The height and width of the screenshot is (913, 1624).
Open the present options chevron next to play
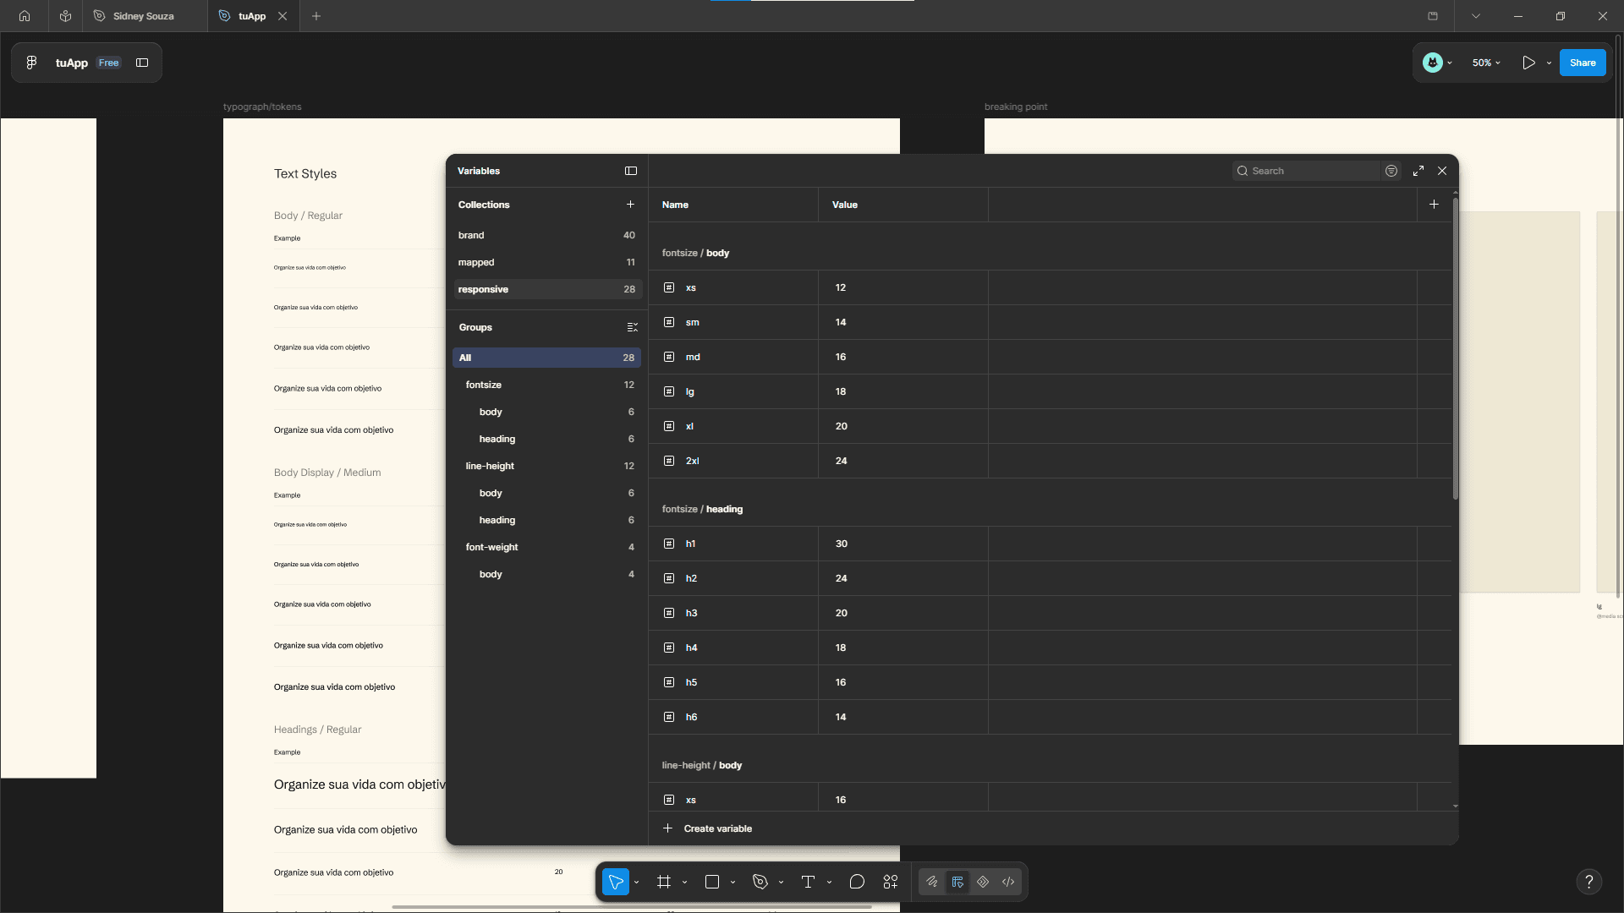[1549, 63]
